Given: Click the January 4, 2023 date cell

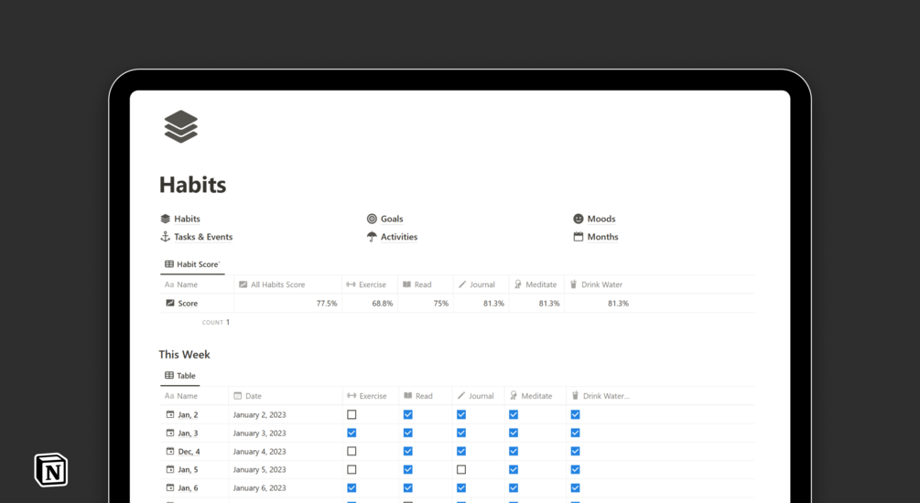Looking at the screenshot, I should (x=259, y=452).
